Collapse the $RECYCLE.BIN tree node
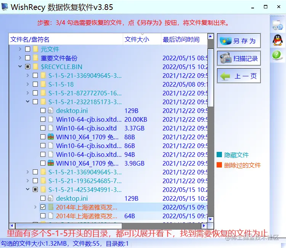This screenshot has width=286, height=248. (20, 66)
